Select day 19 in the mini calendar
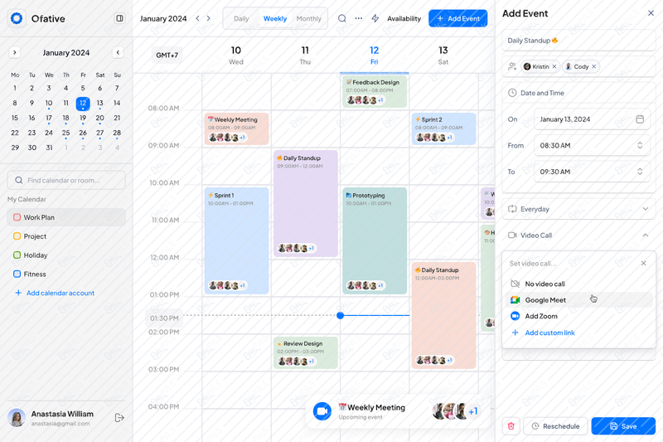The image size is (663, 442). [x=83, y=118]
